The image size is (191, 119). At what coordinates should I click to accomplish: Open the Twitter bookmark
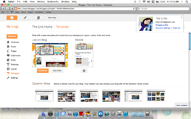point(48,12)
